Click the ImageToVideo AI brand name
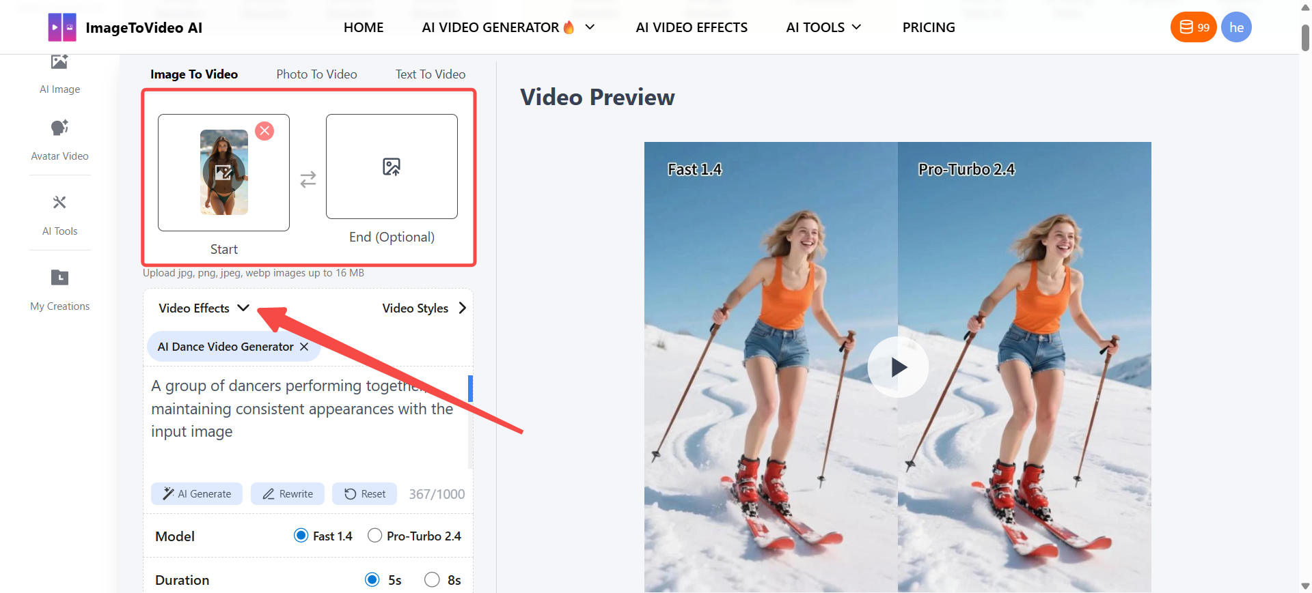The height and width of the screenshot is (593, 1312). pyautogui.click(x=143, y=27)
